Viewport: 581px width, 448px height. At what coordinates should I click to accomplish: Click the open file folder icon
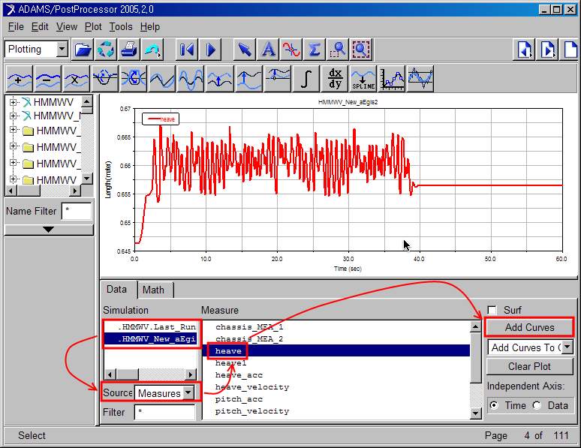[83, 50]
